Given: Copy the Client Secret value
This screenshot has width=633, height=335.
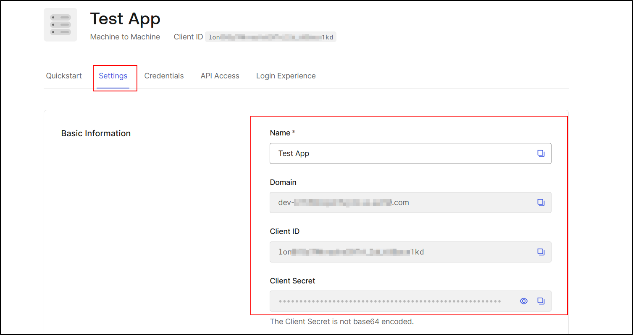Looking at the screenshot, I should (541, 301).
